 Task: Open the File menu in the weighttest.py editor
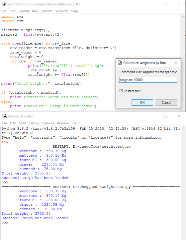click(x=4, y=11)
